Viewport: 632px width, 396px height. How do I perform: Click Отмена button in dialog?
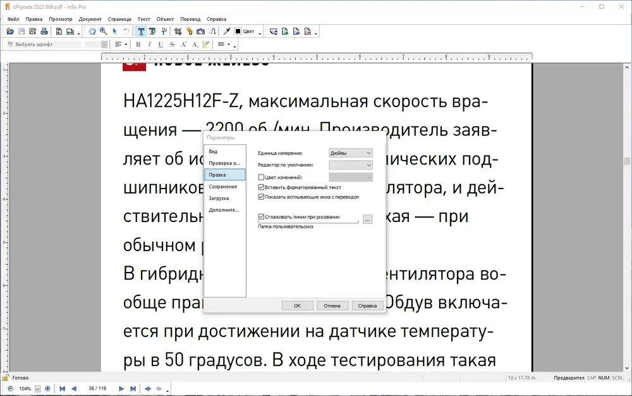pyautogui.click(x=332, y=306)
